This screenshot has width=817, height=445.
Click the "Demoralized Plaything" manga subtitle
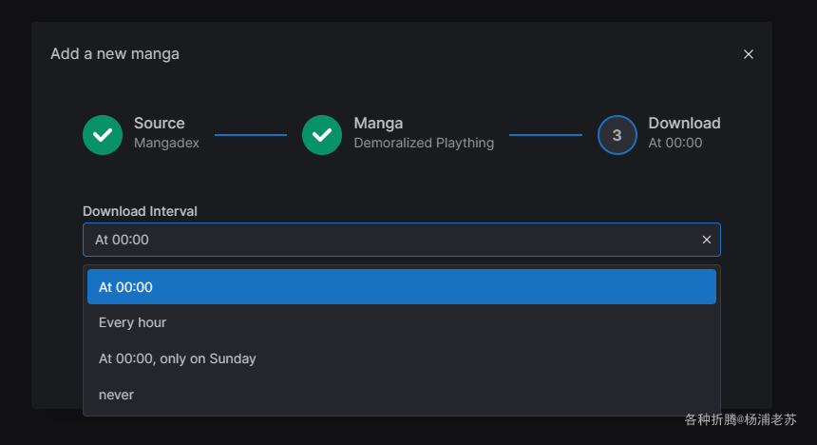coord(424,144)
